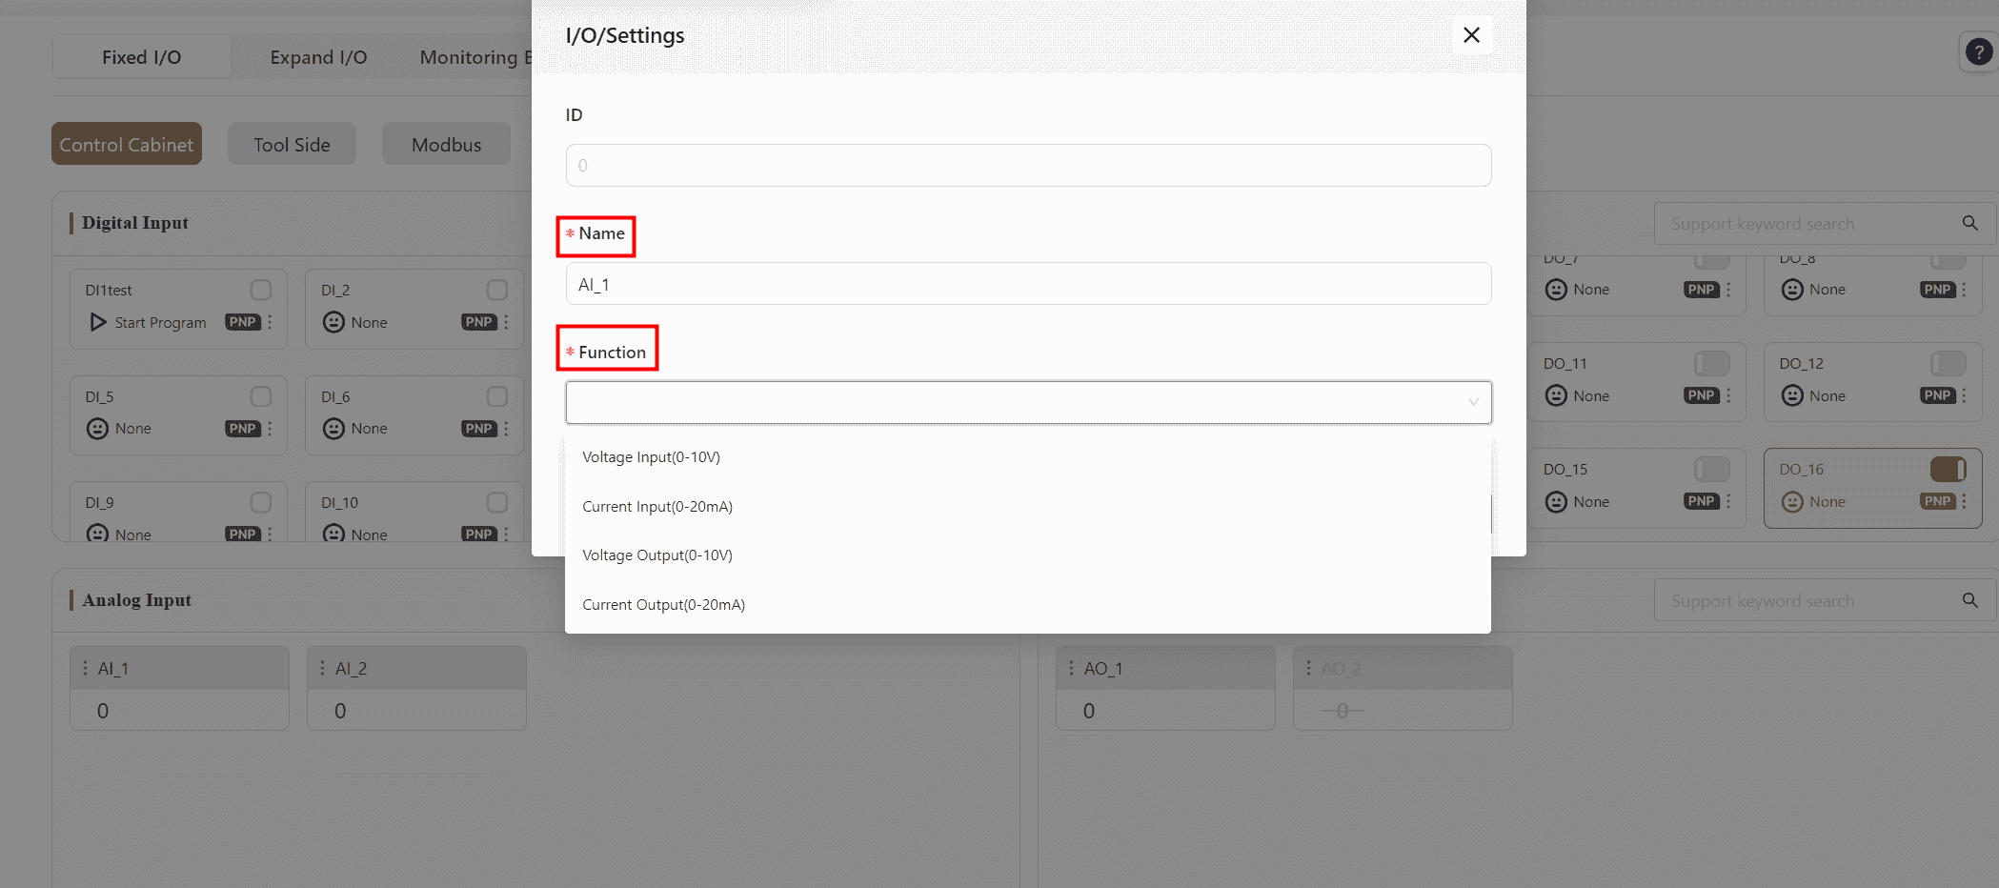1999x888 pixels.
Task: Switch to the Expand I/O tab
Action: [x=318, y=57]
